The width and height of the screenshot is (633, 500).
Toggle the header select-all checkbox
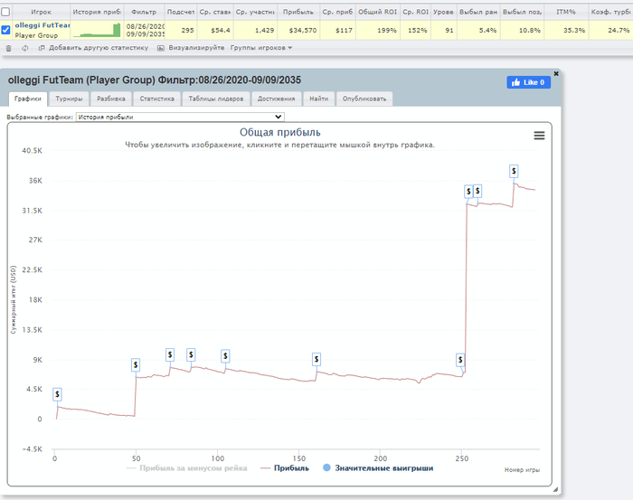coord(5,12)
